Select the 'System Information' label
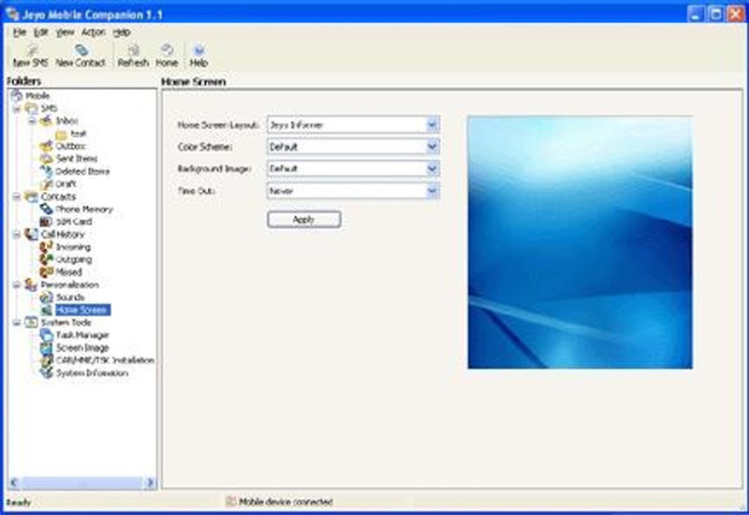 coord(92,373)
